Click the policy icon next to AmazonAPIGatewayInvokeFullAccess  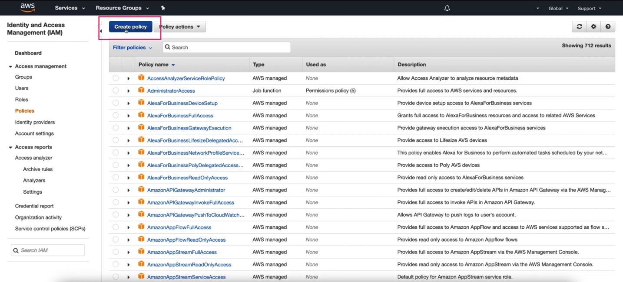point(141,202)
